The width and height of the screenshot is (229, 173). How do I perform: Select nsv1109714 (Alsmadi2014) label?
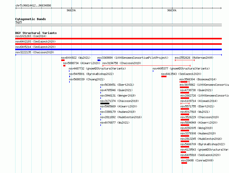[199, 101]
